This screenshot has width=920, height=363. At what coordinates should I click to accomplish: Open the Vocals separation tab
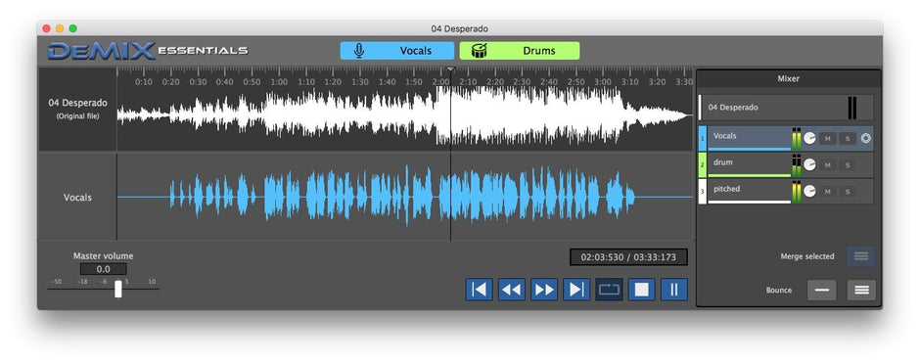pyautogui.click(x=397, y=51)
